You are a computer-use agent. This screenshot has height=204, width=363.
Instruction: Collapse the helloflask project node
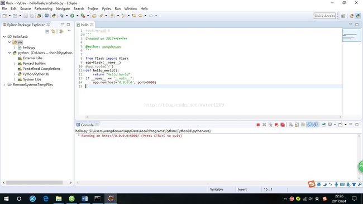click(4, 37)
